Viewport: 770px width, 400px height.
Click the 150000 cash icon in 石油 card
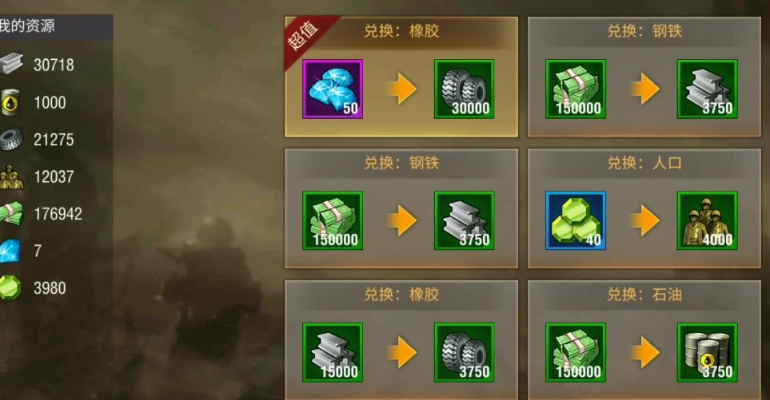[x=576, y=352]
